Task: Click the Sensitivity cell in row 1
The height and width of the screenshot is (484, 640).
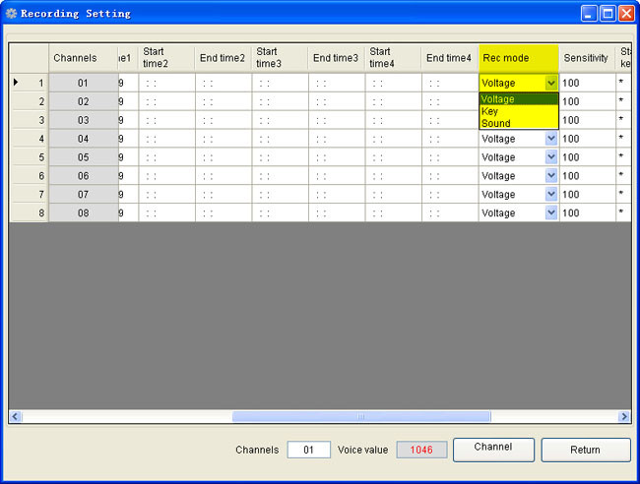Action: tap(587, 84)
